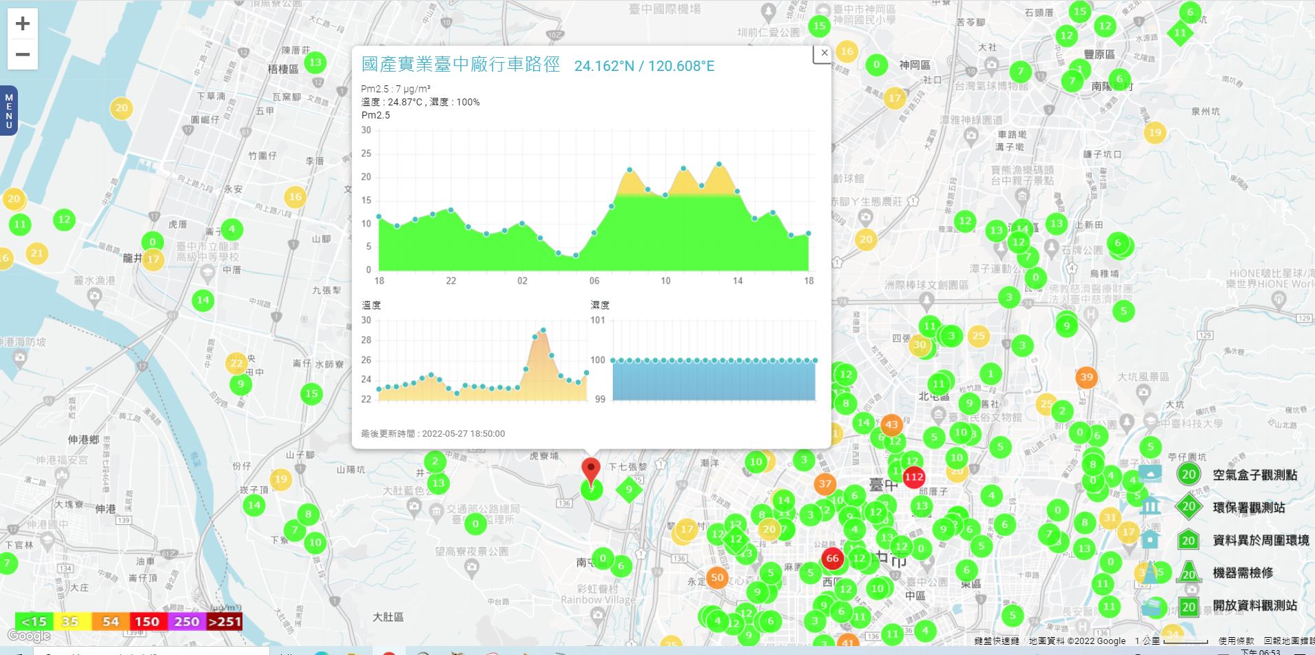The height and width of the screenshot is (655, 1315).
Task: Select the diamond 11 EPA station marker
Action: click(1180, 32)
